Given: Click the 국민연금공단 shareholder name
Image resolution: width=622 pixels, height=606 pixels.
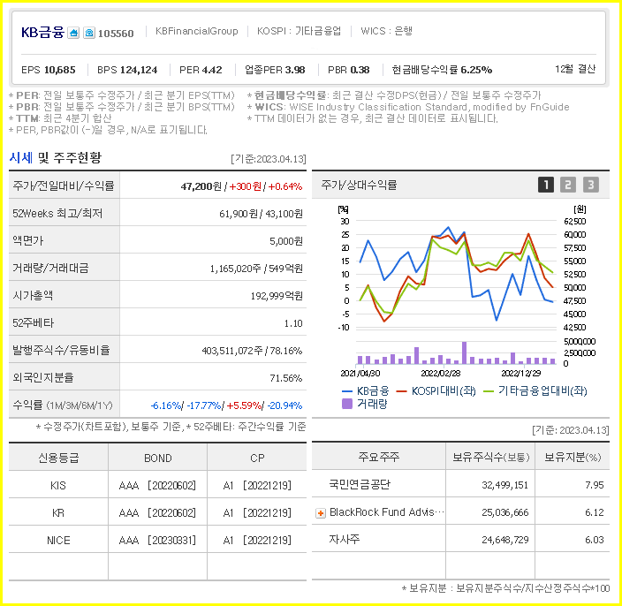Looking at the screenshot, I should click(360, 485).
